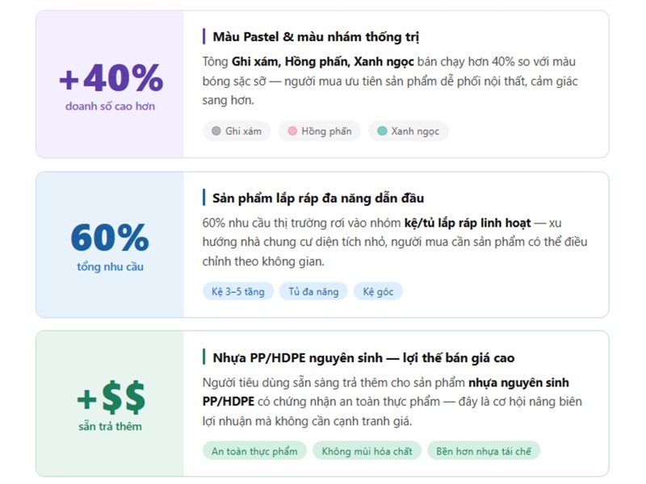Click the Bền hơn nhựa tái chế tag
Image resolution: width=646 pixels, height=484 pixels.
point(483,451)
